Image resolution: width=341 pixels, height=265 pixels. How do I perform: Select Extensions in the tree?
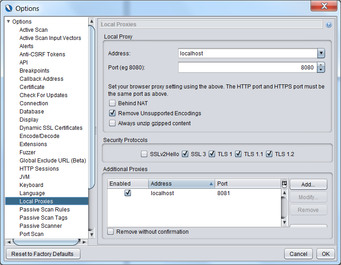33,144
